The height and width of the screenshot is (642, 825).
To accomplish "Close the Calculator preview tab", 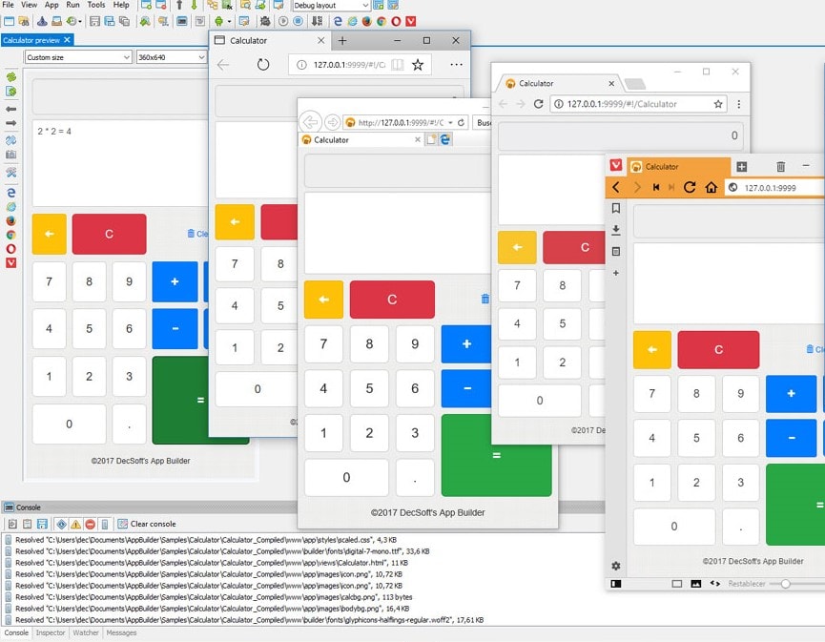I will [67, 40].
